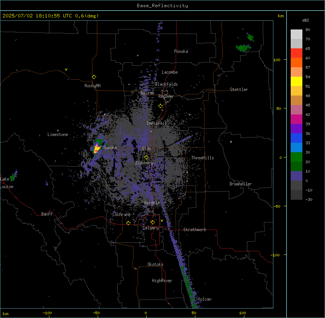Click the bright green swatch in the dBZ legend
Viewport: 325px width, 318px height.
click(x=296, y=157)
